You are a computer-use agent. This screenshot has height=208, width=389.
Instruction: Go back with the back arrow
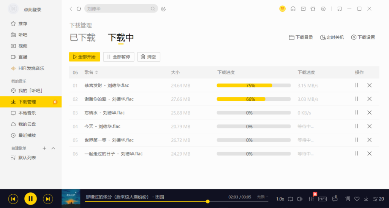71,9
